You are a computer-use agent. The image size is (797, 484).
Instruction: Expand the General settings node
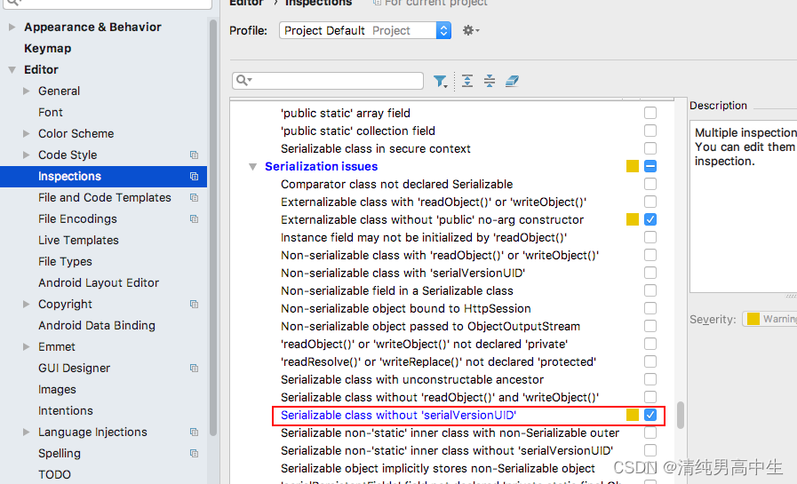[x=27, y=91]
